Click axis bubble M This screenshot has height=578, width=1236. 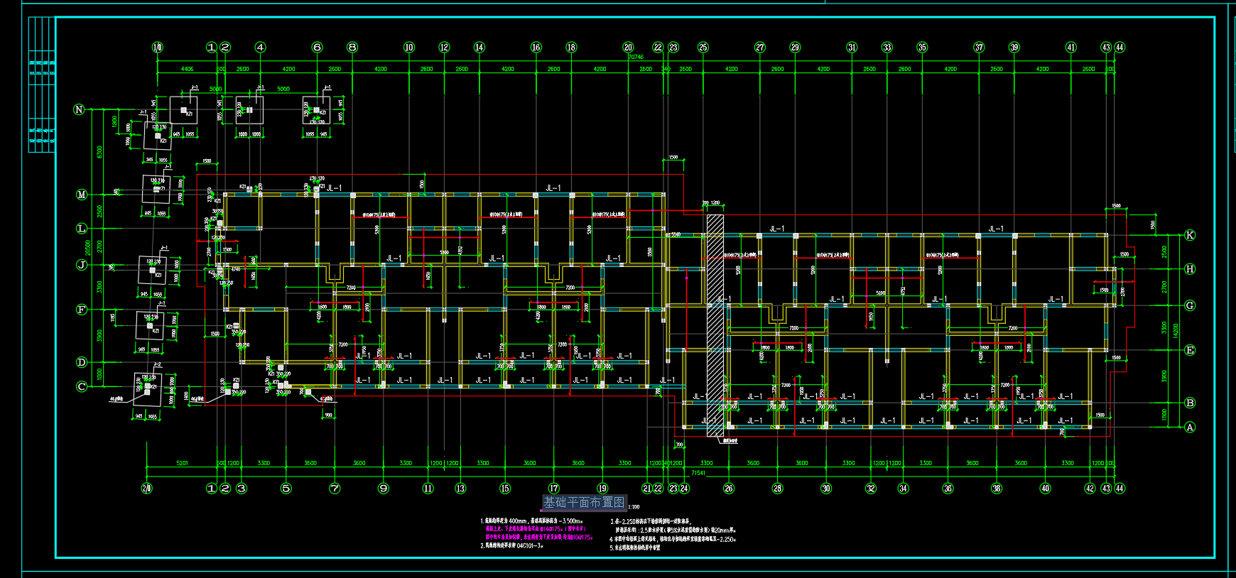click(x=82, y=195)
